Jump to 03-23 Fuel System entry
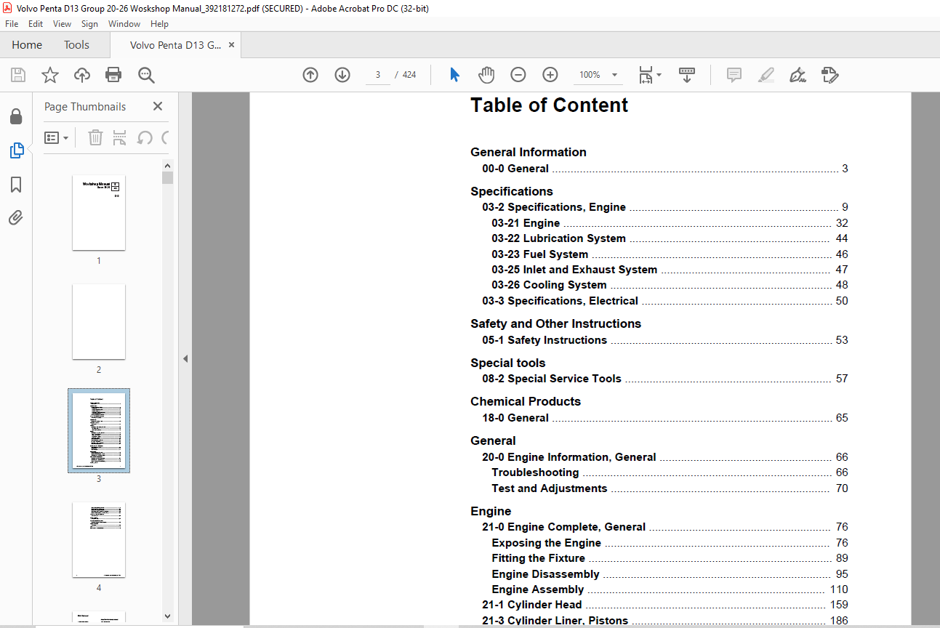The image size is (940, 628). [x=670, y=254]
